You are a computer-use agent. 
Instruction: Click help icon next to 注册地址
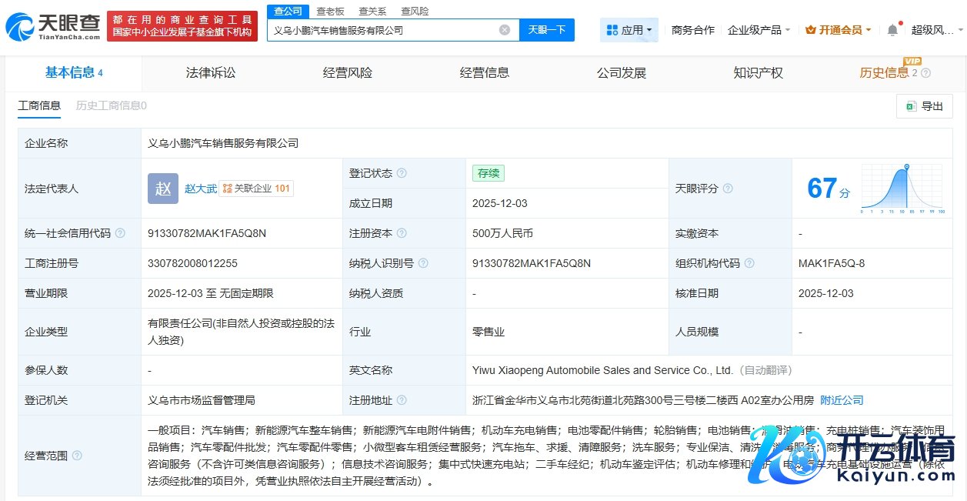pos(401,400)
